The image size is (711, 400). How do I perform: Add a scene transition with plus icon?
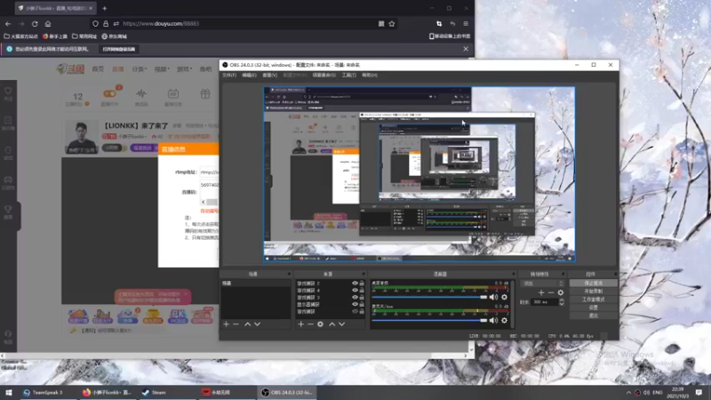pos(541,292)
